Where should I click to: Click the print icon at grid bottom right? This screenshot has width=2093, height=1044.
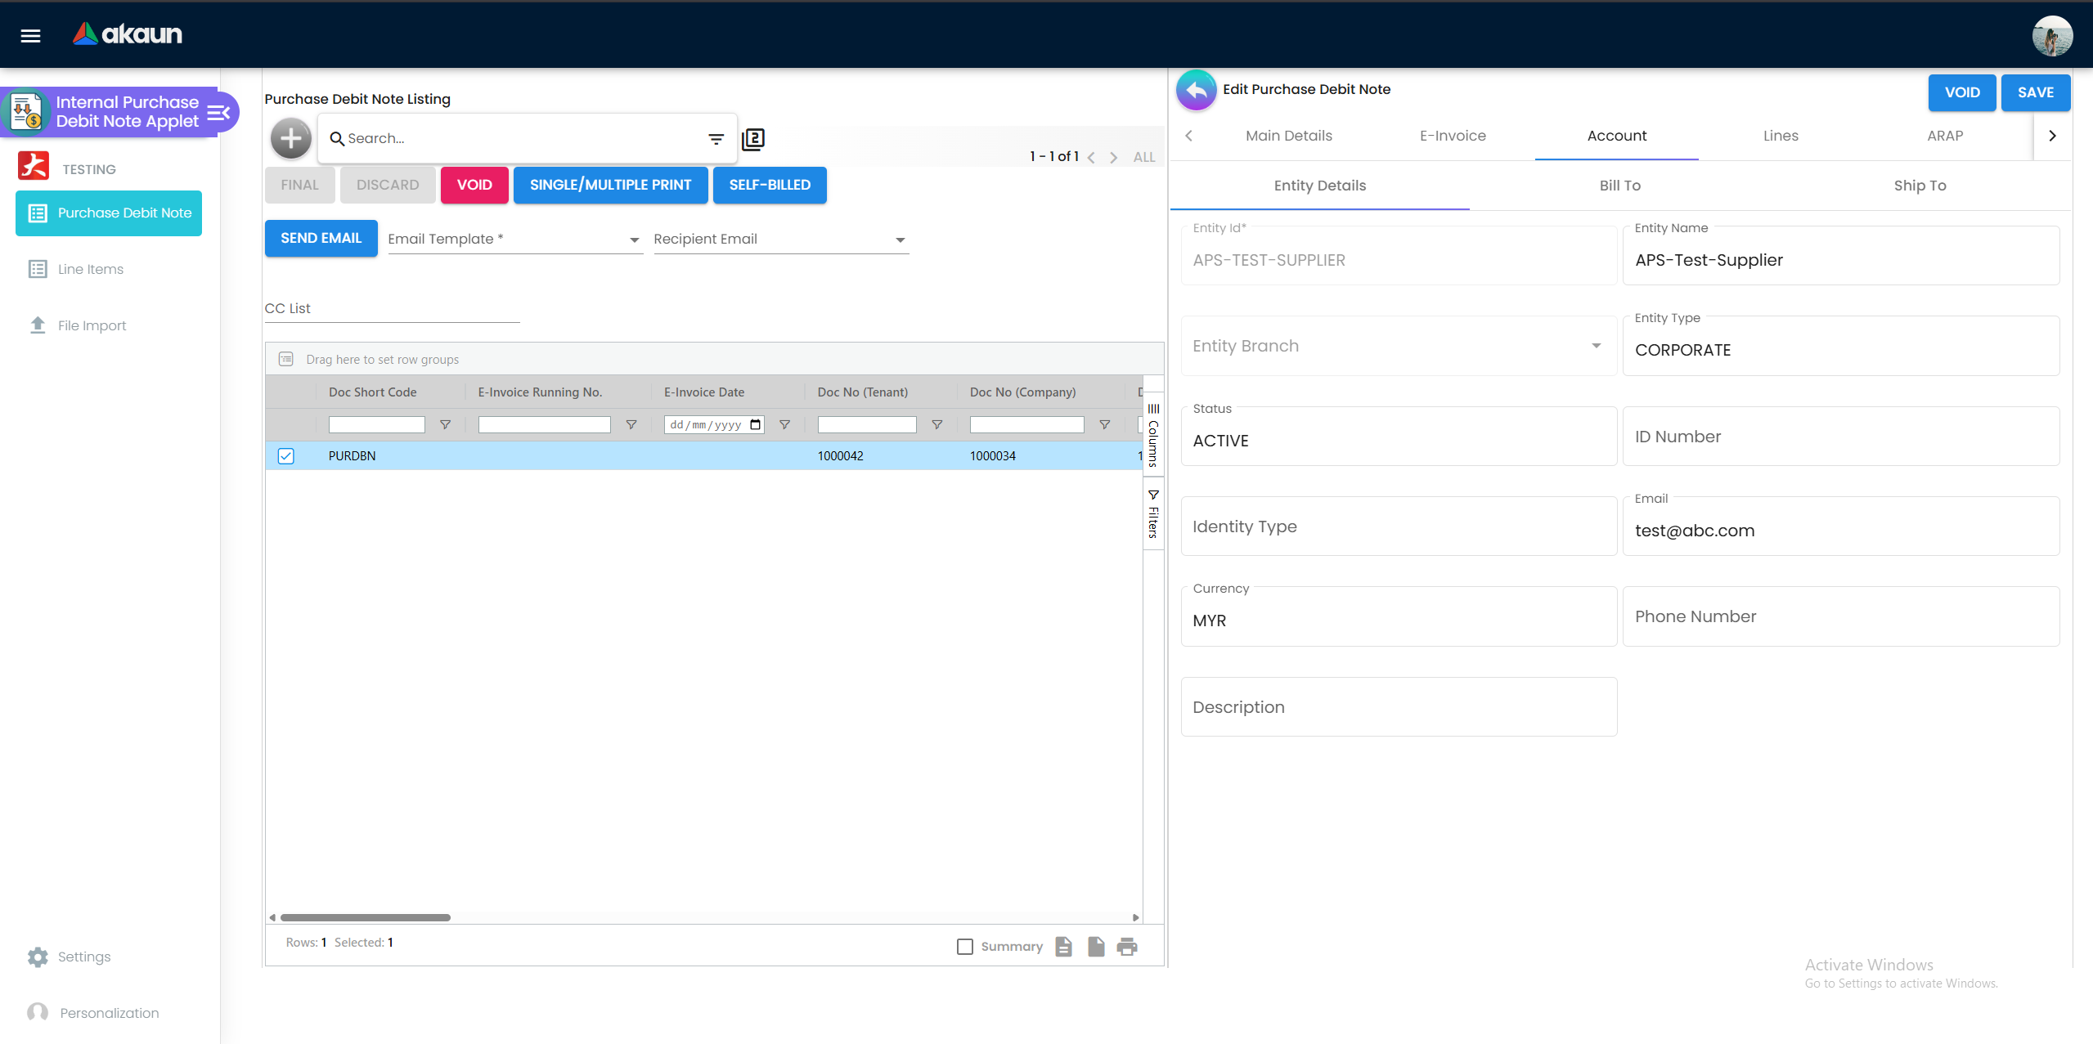pos(1127,946)
